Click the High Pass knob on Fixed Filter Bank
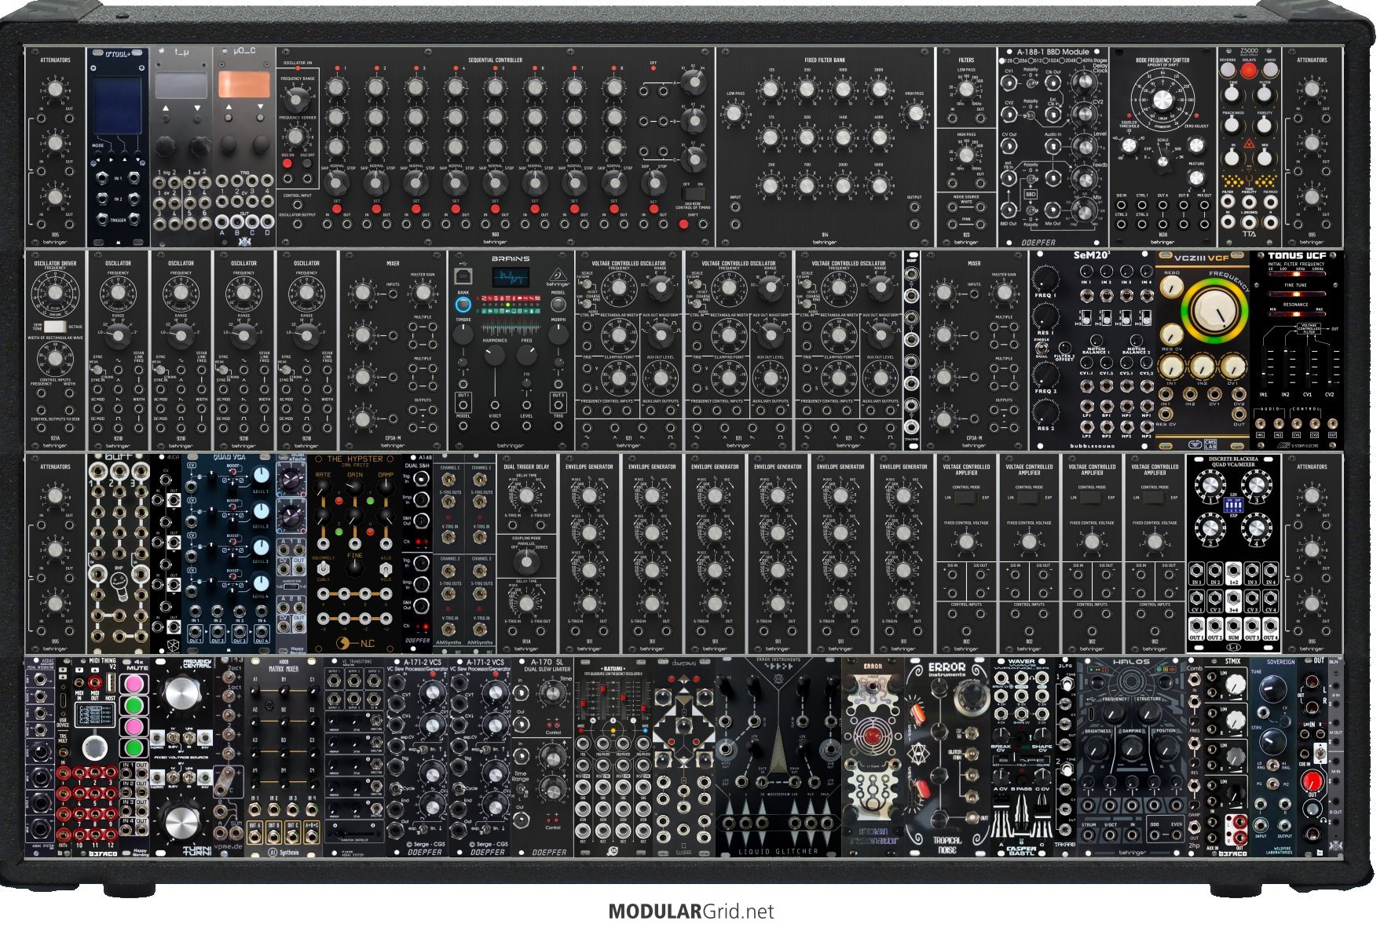Image resolution: width=1384 pixels, height=928 pixels. coord(915,114)
